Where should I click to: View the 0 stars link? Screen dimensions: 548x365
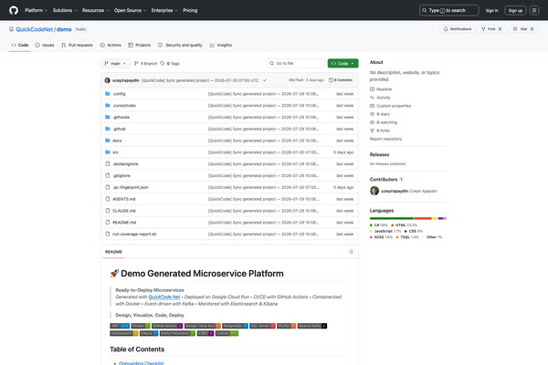[x=380, y=114]
